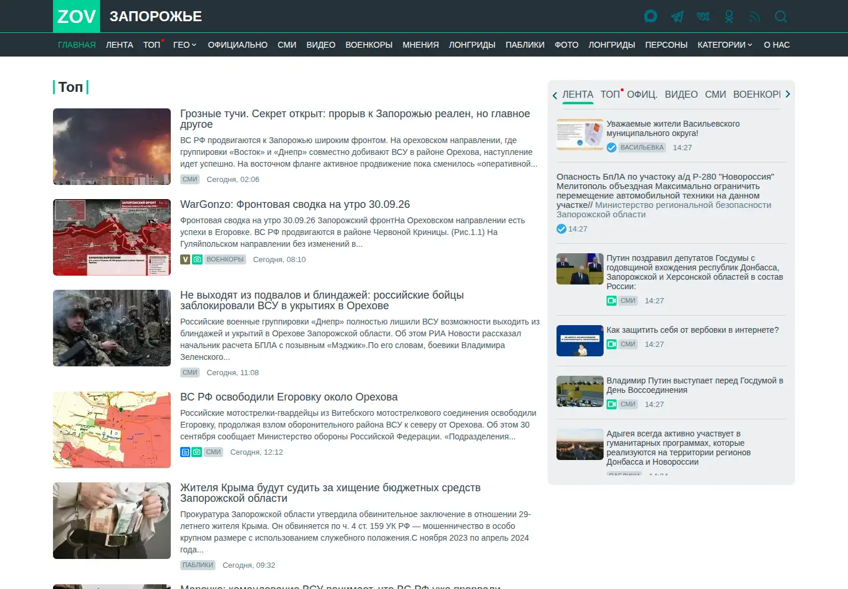
Task: Open 'Уважаемые жители Васильевского' sidebar item
Action: click(673, 128)
